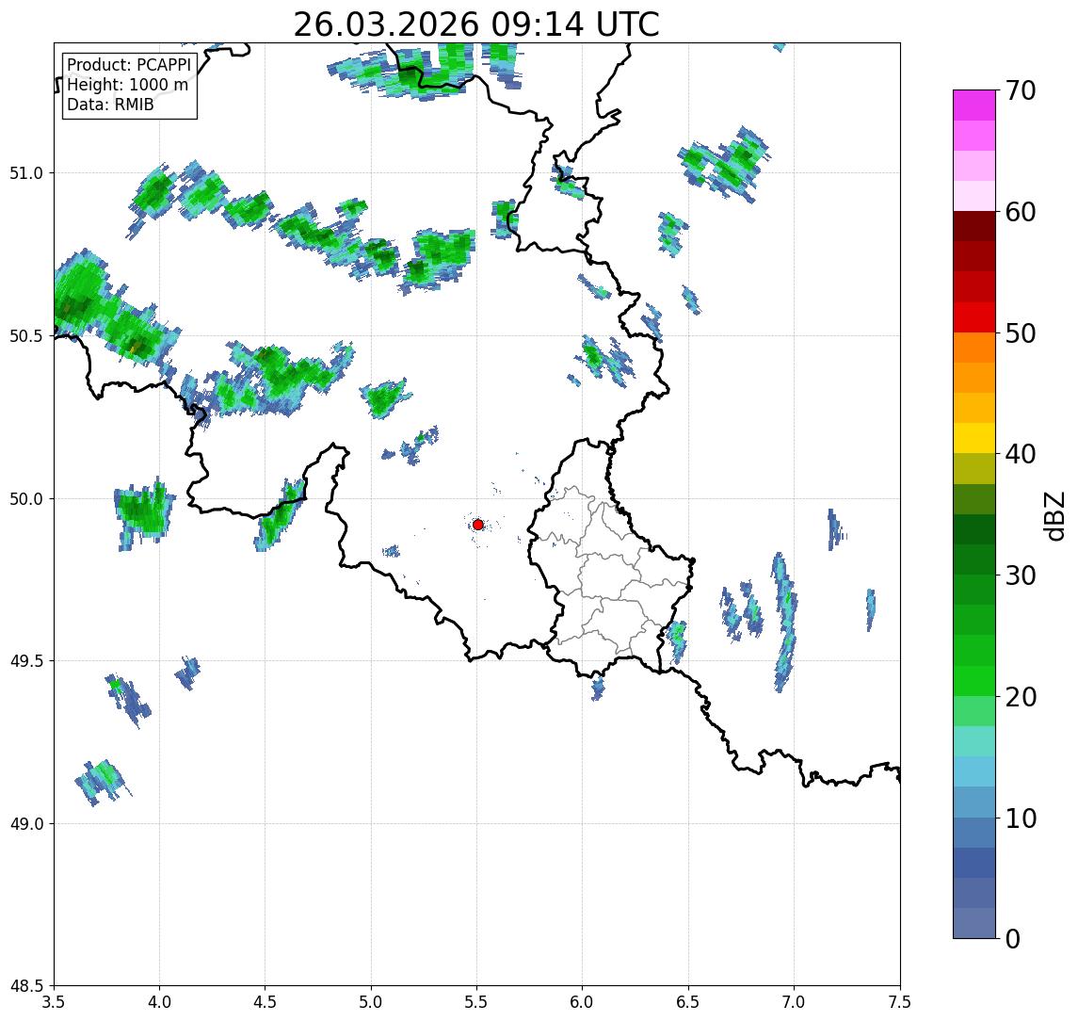This screenshot has height=1021, width=1078.
Task: Click the 'Height: 1000 m' legend line
Action: [127, 85]
